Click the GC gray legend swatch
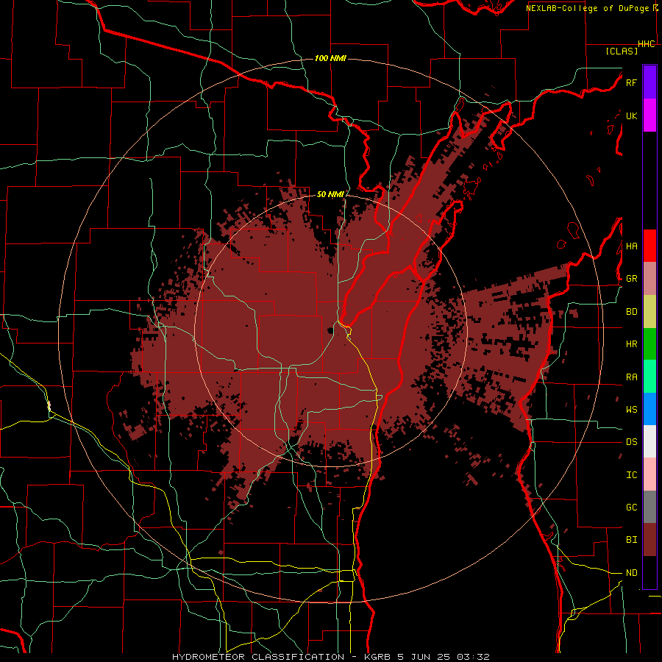 coord(649,507)
